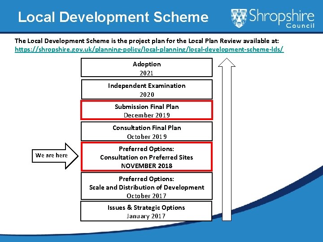Click the tall upward timeline arrow shape
Viewport: 323px width, 242px height.
pos(227,139)
